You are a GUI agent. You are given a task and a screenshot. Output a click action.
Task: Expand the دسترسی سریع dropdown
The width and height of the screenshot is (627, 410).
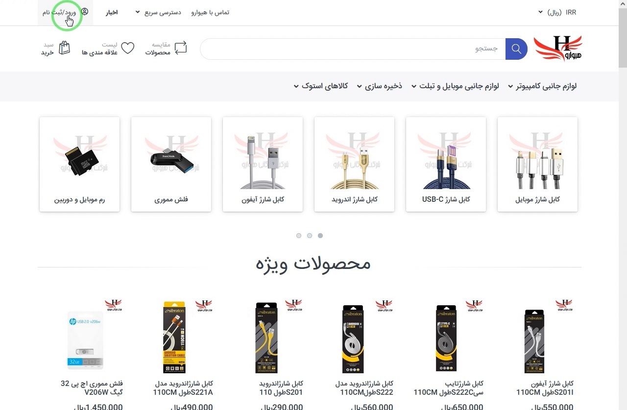[x=158, y=12]
